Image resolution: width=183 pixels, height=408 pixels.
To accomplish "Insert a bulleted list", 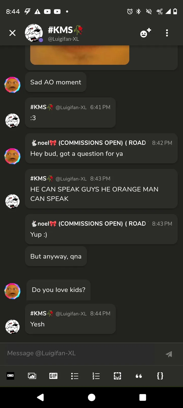I will click(75, 376).
